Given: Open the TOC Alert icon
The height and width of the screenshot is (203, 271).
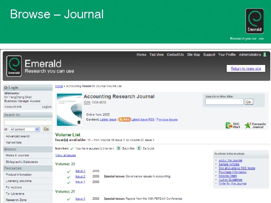Looking at the screenshot, I should (229, 125).
